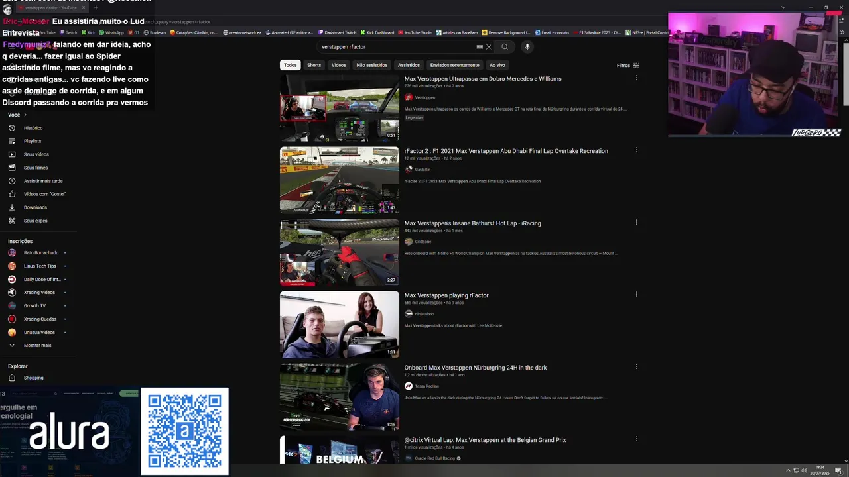Click the Legendas badge on first video
849x477 pixels.
click(415, 117)
